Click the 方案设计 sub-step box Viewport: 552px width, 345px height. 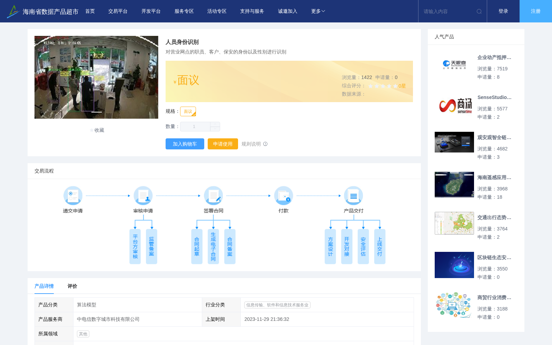pos(331,246)
